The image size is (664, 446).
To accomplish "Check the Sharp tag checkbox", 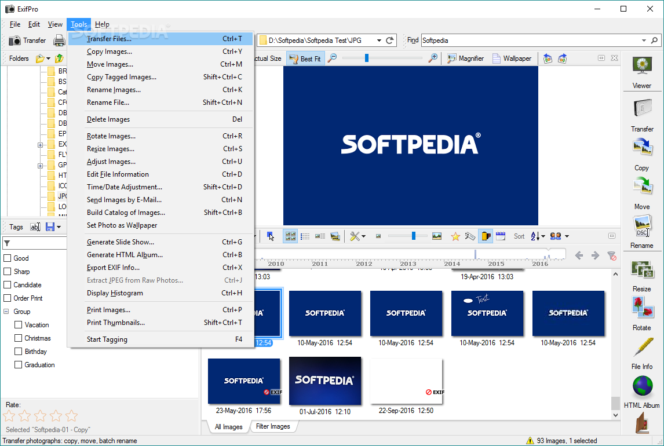I will (x=7, y=271).
